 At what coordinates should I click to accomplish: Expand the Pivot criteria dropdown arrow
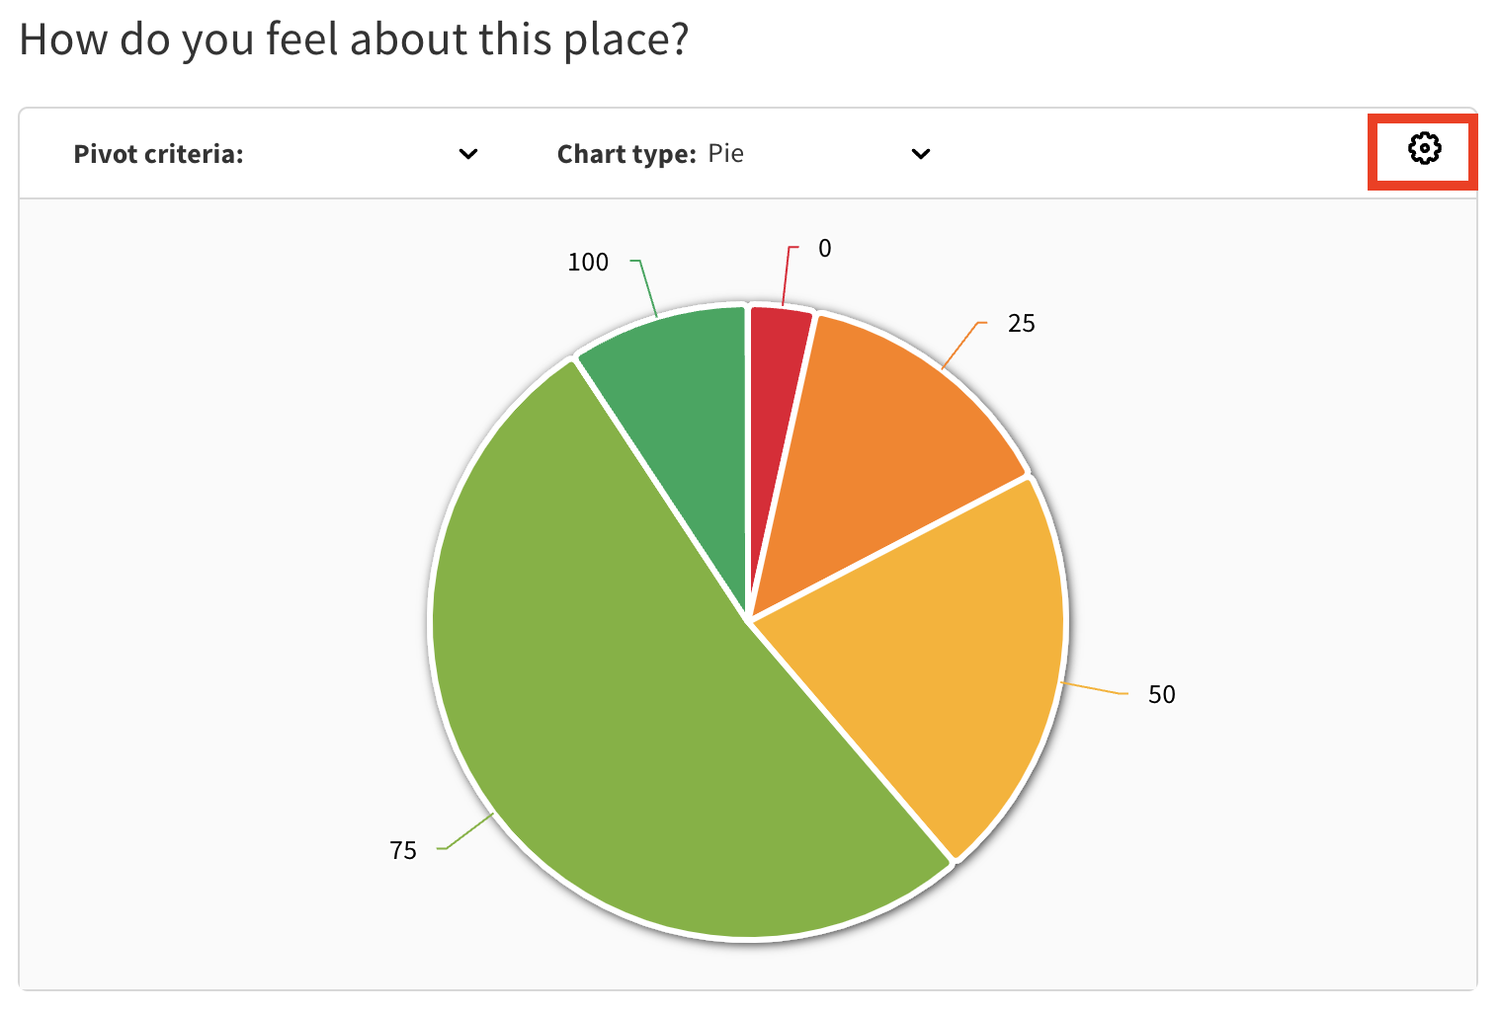[x=468, y=154]
